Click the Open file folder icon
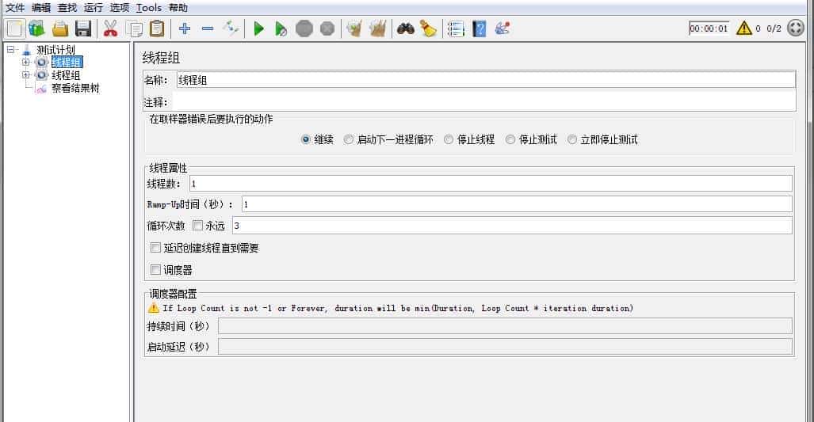Screen dimensions: 814x422 coord(60,29)
